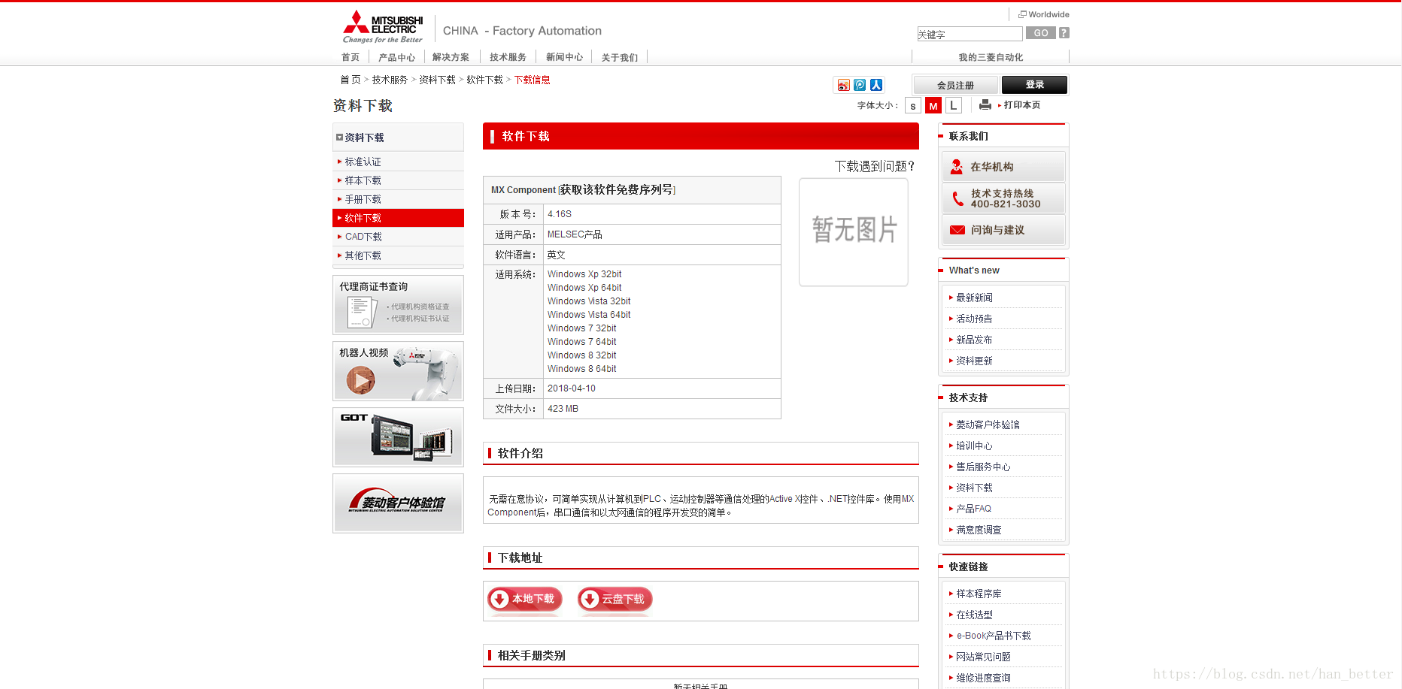
Task: Open 在线选型 quick link
Action: click(x=974, y=615)
